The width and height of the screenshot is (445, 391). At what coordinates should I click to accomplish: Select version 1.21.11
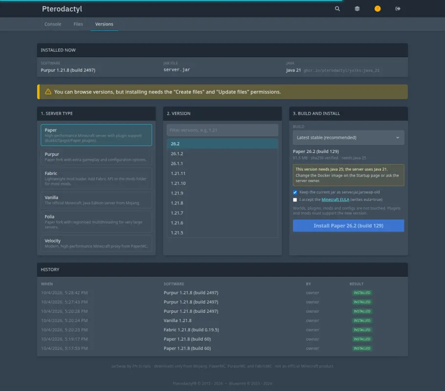[222, 173]
